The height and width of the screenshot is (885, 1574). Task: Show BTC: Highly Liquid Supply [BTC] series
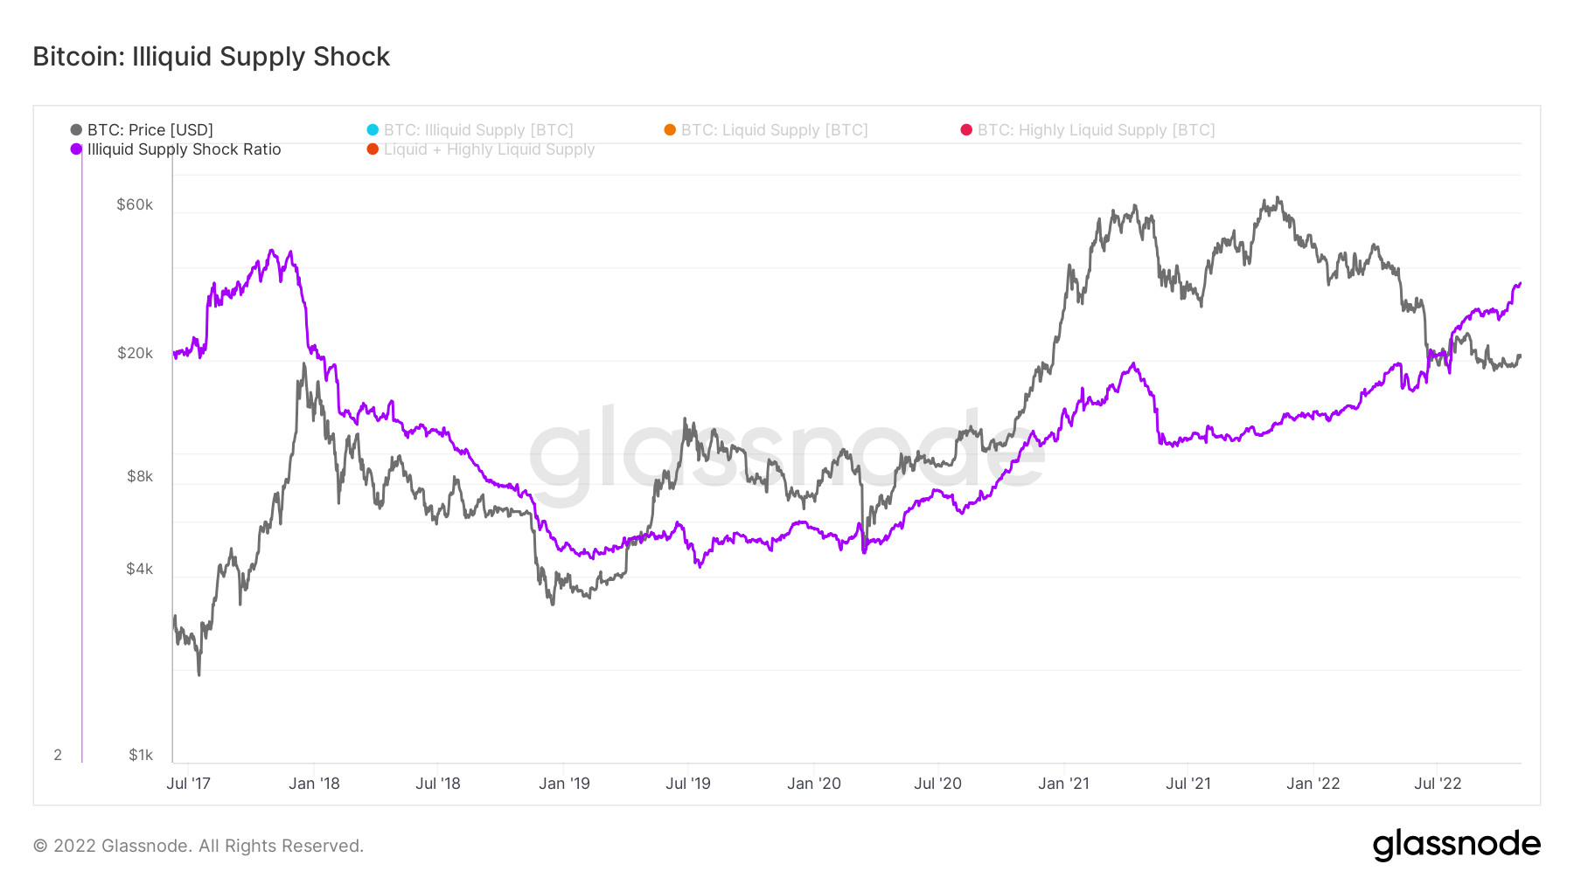[1096, 130]
